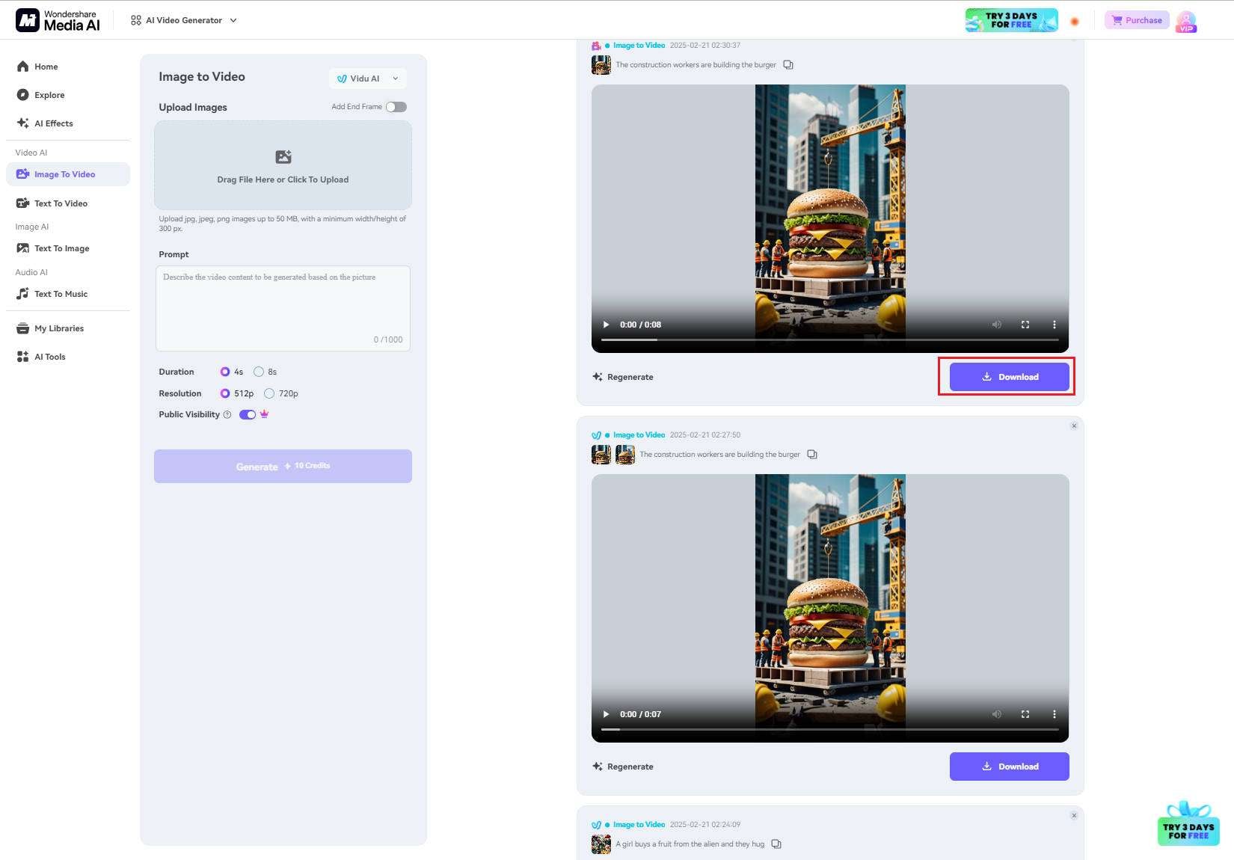Go to My Libraries

pos(58,328)
